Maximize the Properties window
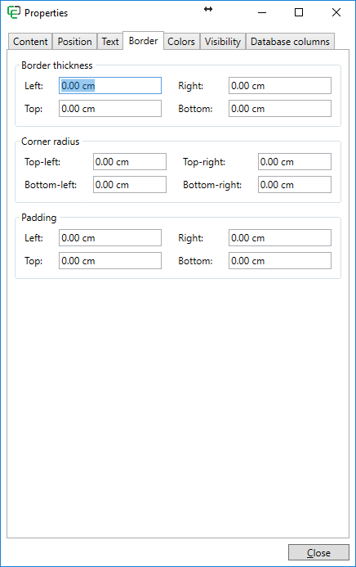Viewport: 356px width, 567px height. tap(299, 12)
